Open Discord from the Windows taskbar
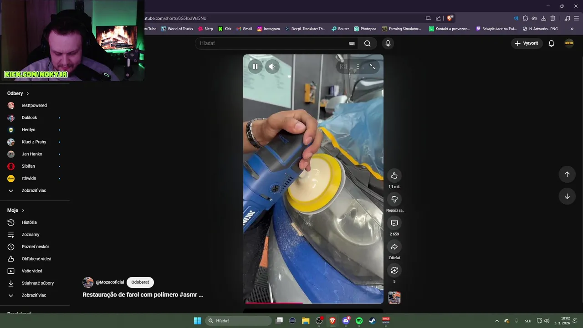This screenshot has width=583, height=328. pyautogui.click(x=346, y=321)
